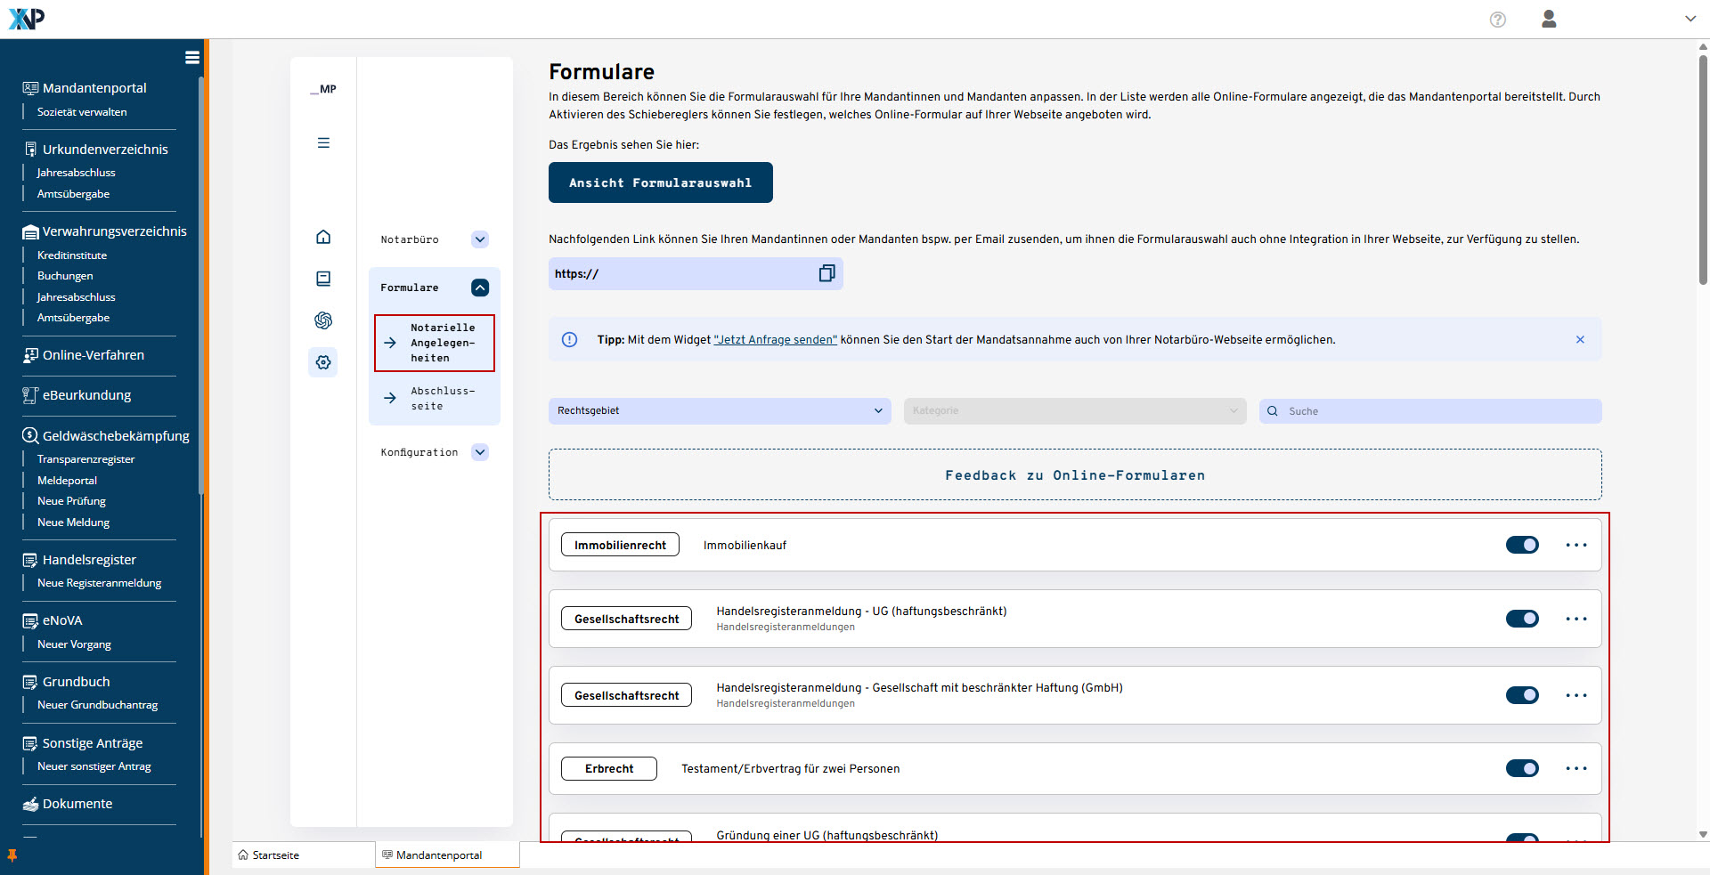Open the AI swirl icon in inner panel

pos(323,320)
